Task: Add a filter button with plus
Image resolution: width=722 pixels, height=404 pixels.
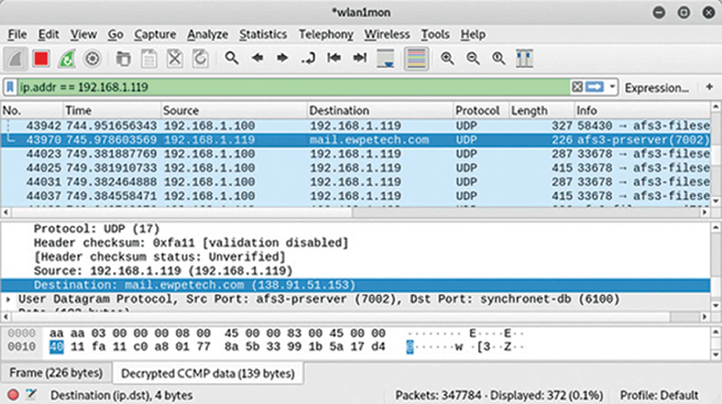Action: (709, 87)
